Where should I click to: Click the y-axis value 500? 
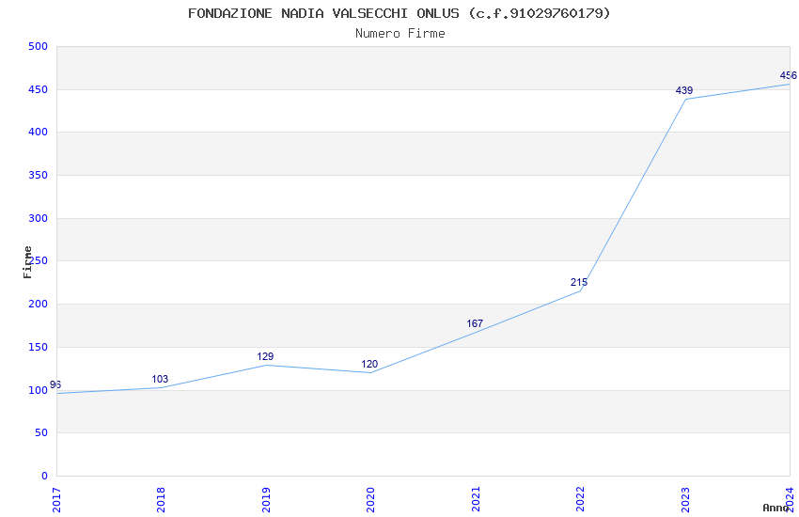pyautogui.click(x=38, y=46)
